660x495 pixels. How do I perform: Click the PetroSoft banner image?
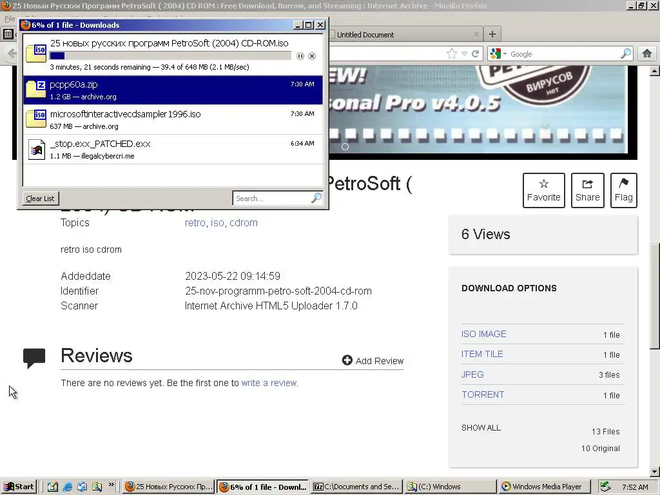pos(478,110)
